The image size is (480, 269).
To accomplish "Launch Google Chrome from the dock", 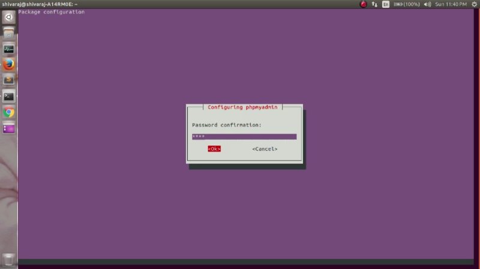I will coord(8,113).
